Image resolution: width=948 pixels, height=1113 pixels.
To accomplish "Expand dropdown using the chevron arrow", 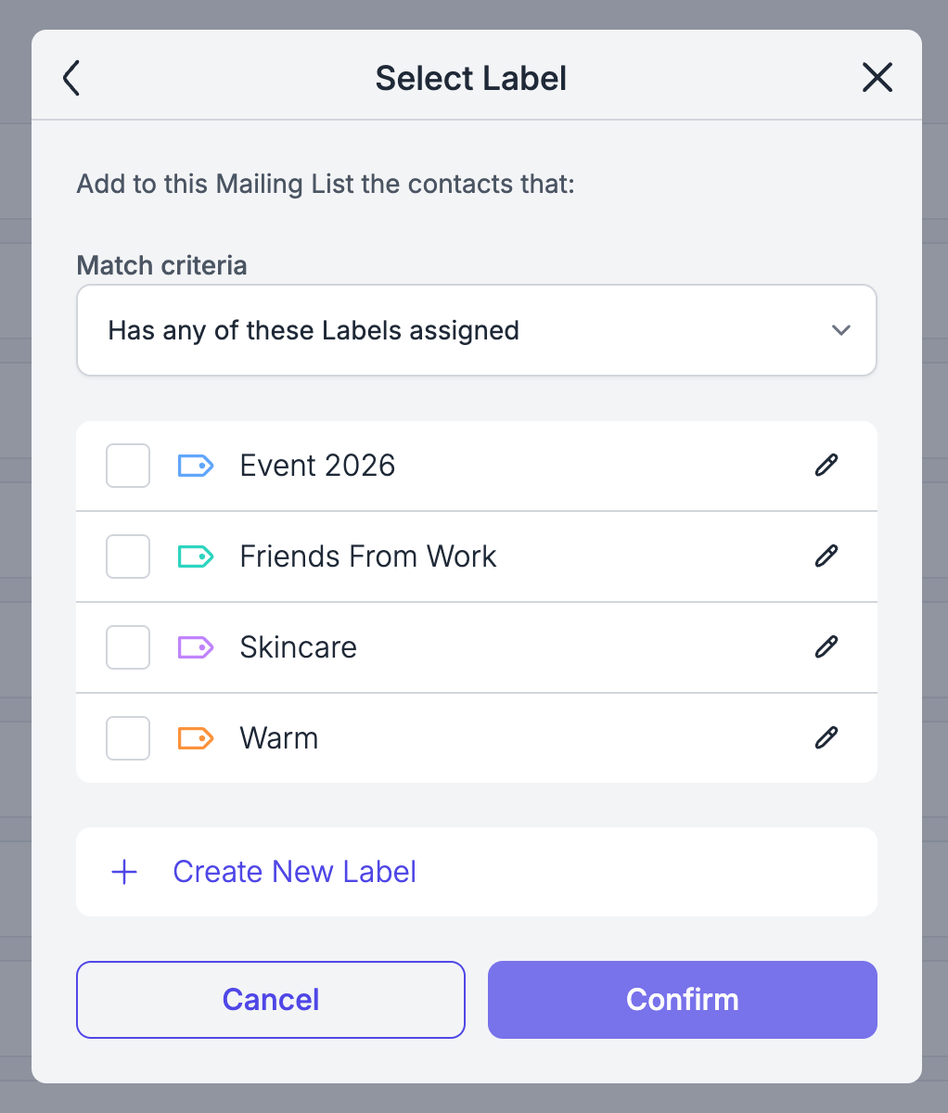I will pyautogui.click(x=841, y=330).
